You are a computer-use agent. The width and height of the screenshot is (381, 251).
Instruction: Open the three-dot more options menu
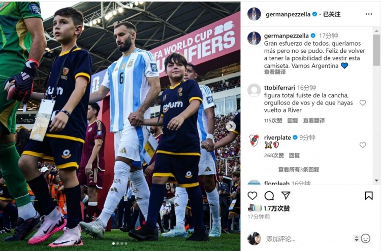[369, 14]
